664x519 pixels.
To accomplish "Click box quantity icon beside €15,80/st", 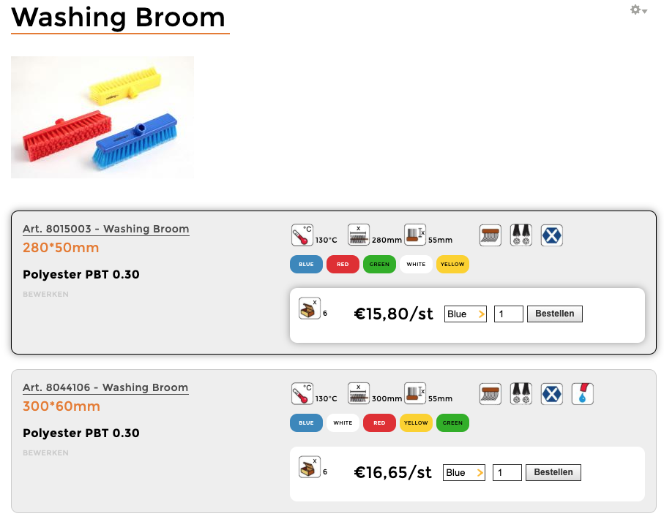I will pyautogui.click(x=309, y=310).
